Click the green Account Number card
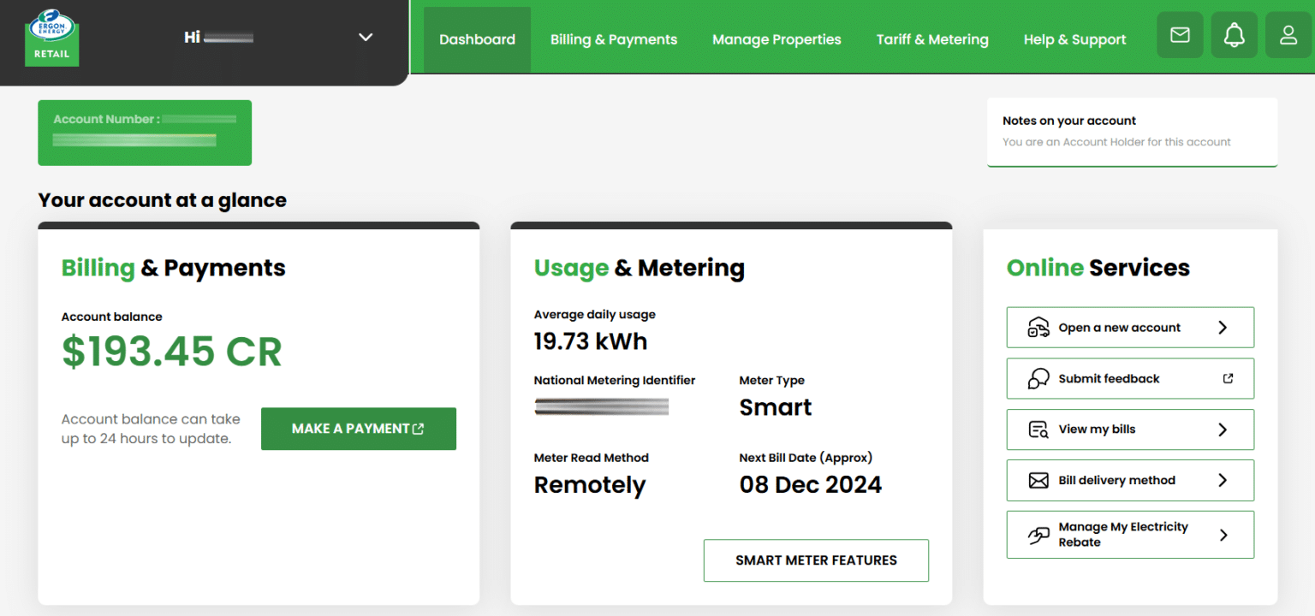 point(144,133)
